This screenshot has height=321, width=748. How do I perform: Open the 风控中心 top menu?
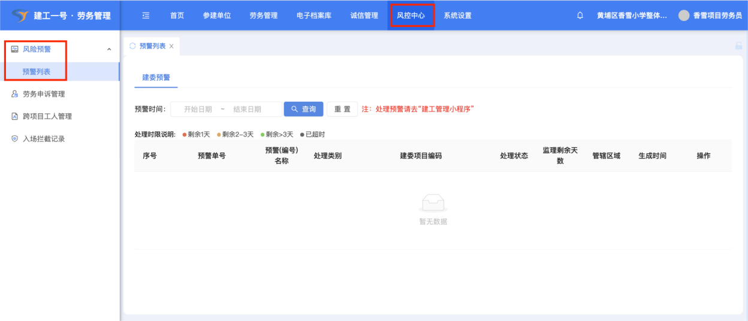click(411, 16)
